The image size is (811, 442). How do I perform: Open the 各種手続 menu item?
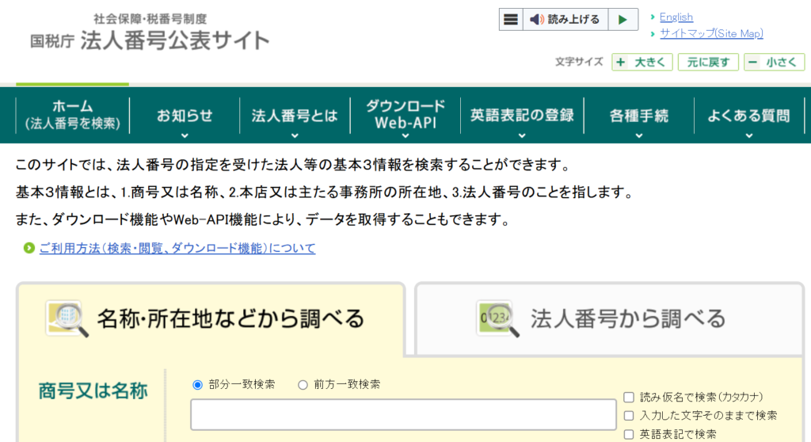pyautogui.click(x=639, y=116)
